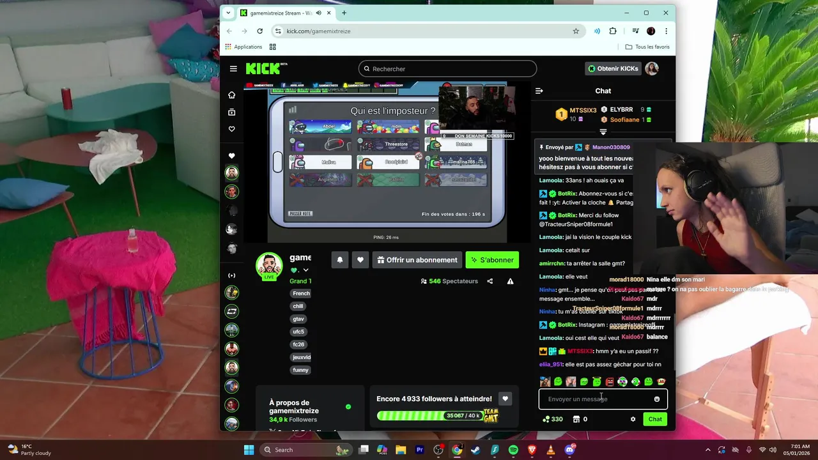The image size is (818, 460).
Task: Click Offrir un abonnement button
Action: click(417, 260)
